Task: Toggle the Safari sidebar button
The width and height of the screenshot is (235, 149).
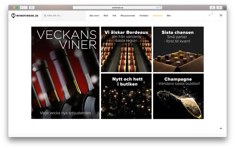Action: (32, 8)
